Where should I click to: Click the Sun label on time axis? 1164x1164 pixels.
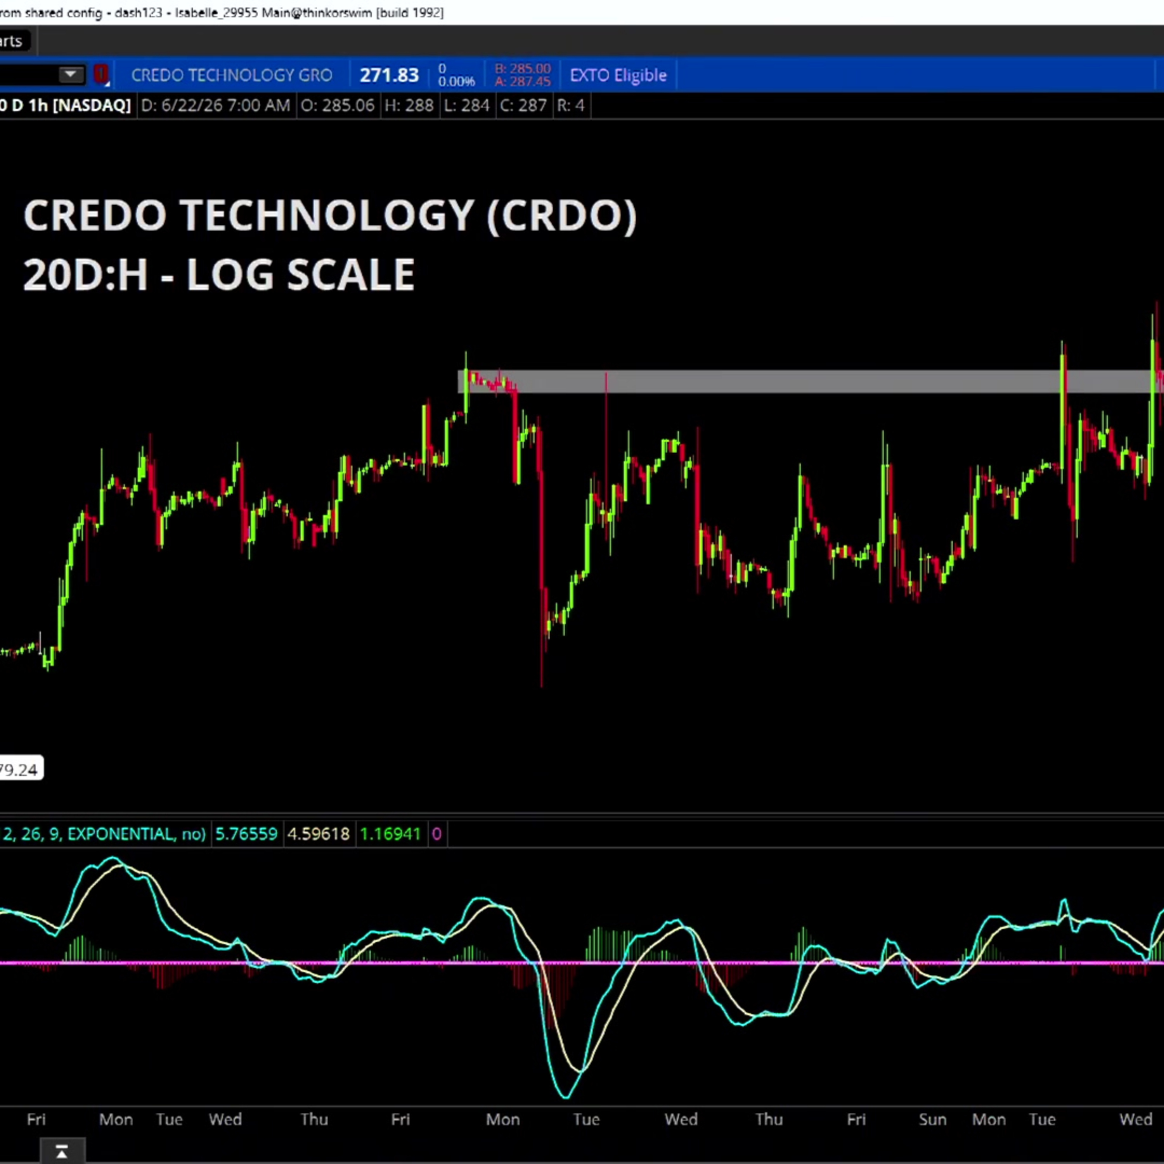click(x=932, y=1119)
